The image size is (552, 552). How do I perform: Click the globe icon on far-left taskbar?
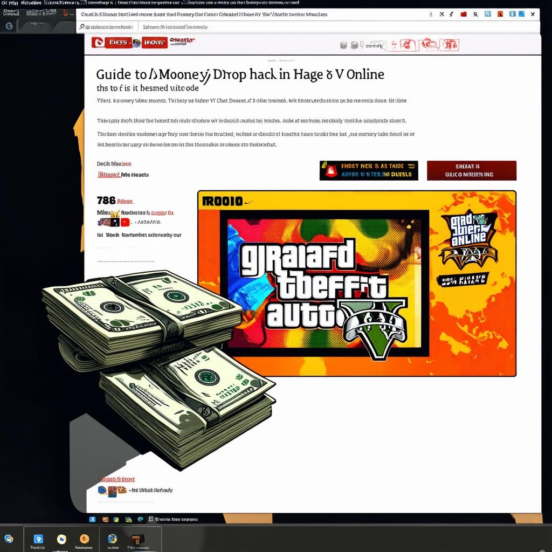9,539
